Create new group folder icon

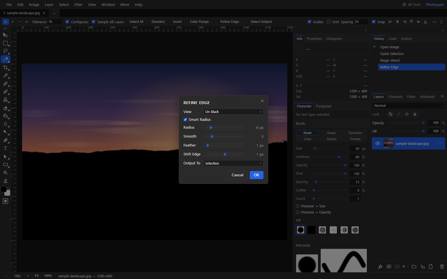click(414, 267)
